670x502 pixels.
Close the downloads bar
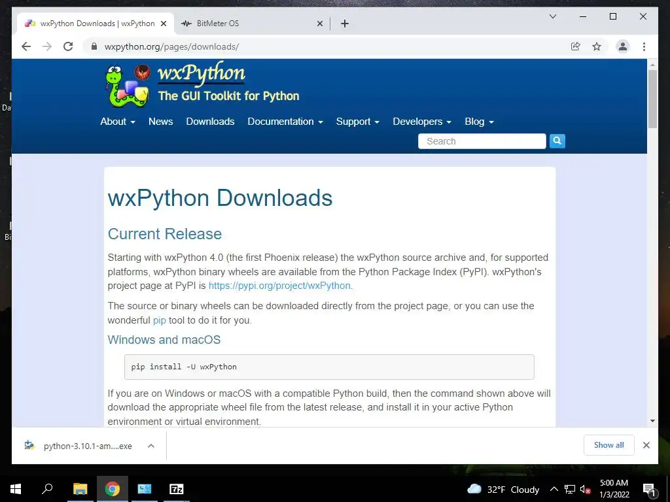click(x=646, y=445)
